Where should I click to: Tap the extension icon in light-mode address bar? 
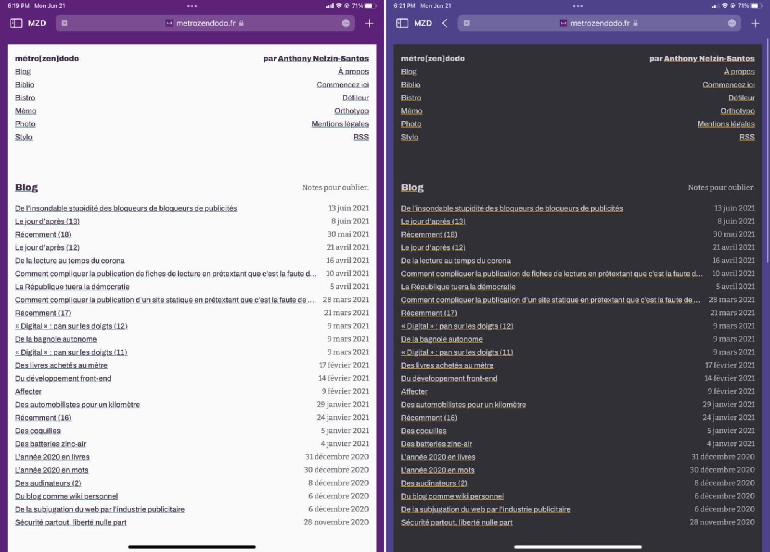tap(64, 23)
